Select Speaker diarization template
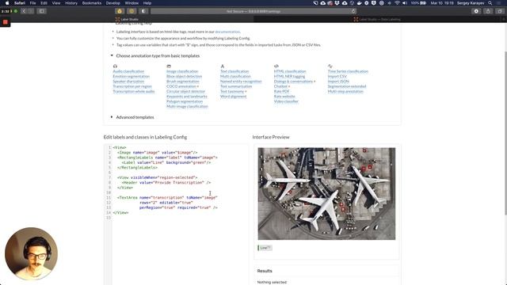This screenshot has height=285, width=507. (128, 82)
